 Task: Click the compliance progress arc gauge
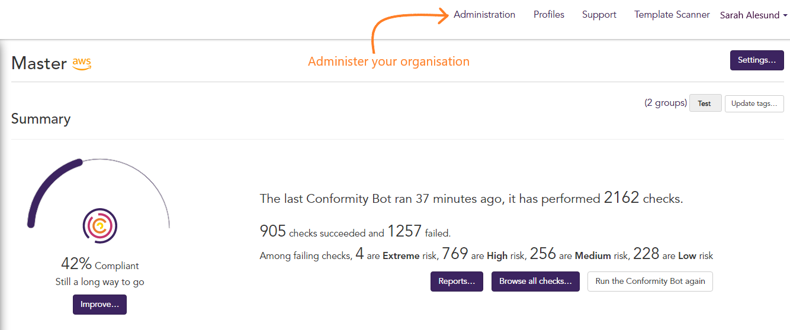pyautogui.click(x=99, y=193)
